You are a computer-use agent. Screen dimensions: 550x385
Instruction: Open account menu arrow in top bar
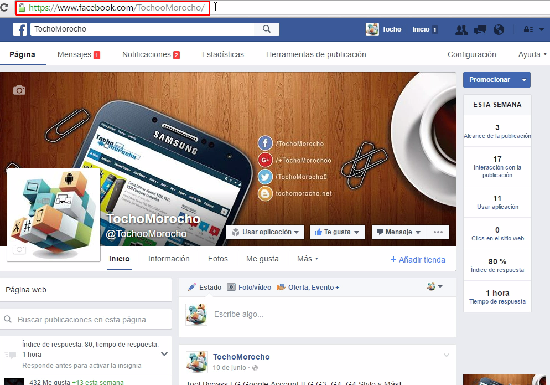542,29
